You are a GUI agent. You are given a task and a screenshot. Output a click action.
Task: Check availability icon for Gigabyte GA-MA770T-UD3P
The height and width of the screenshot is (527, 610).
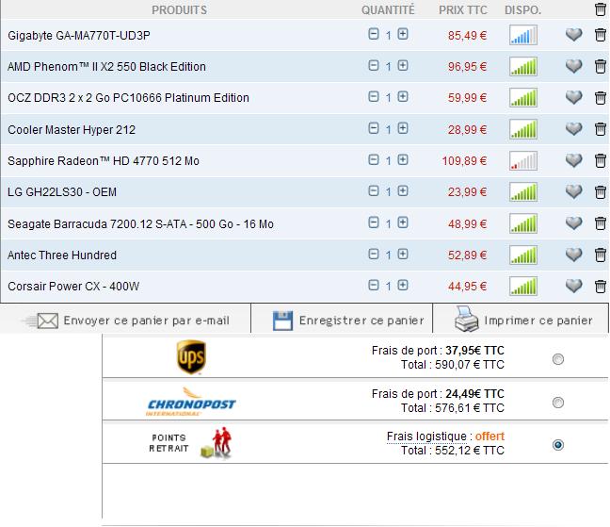pyautogui.click(x=523, y=35)
